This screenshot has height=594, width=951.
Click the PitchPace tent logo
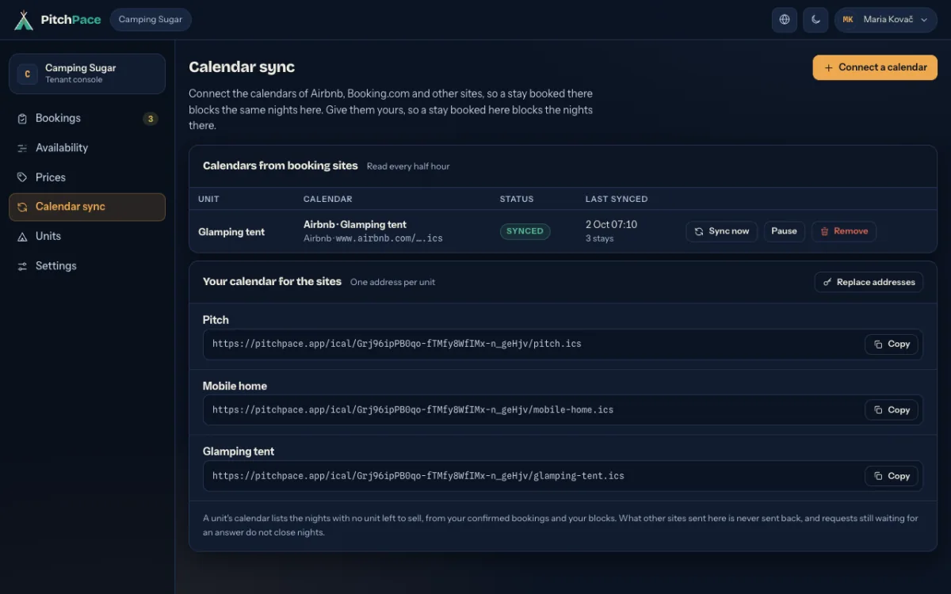click(24, 20)
